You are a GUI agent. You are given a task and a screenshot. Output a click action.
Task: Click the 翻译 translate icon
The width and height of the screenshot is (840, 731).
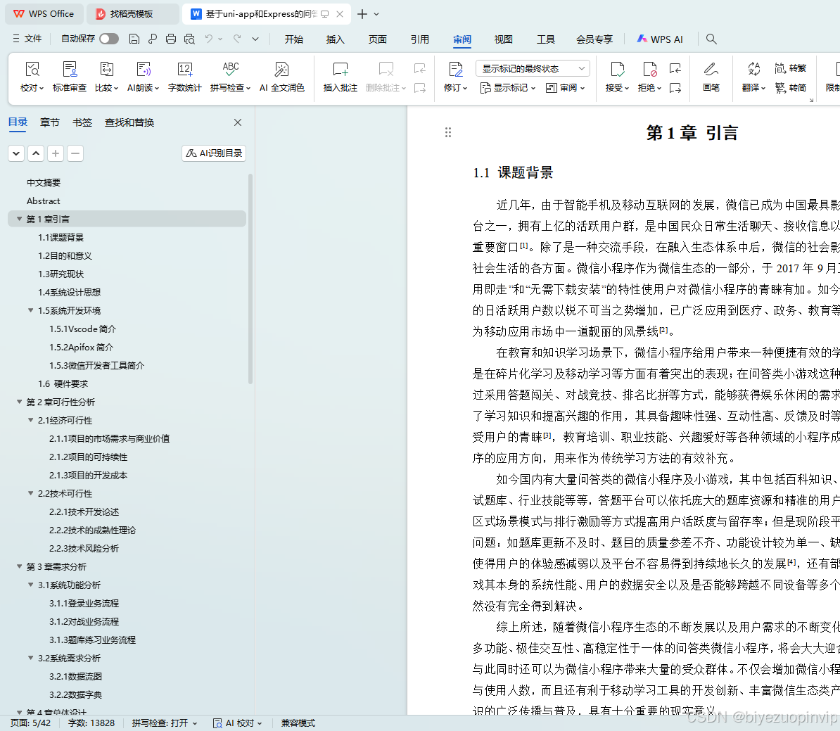[x=753, y=70]
